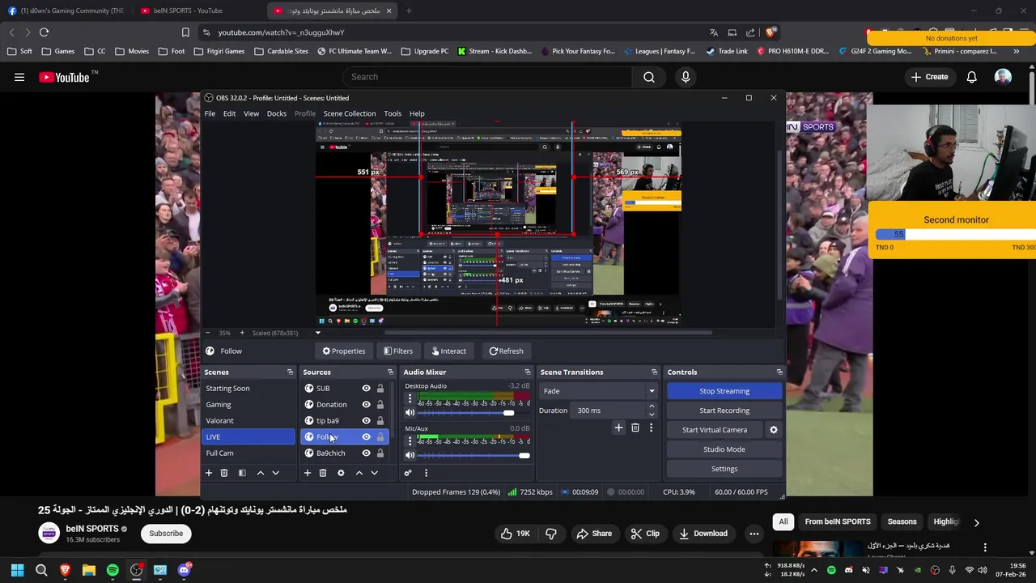Open preview scaling dropdown arrow
The image size is (1036, 583).
(x=317, y=333)
